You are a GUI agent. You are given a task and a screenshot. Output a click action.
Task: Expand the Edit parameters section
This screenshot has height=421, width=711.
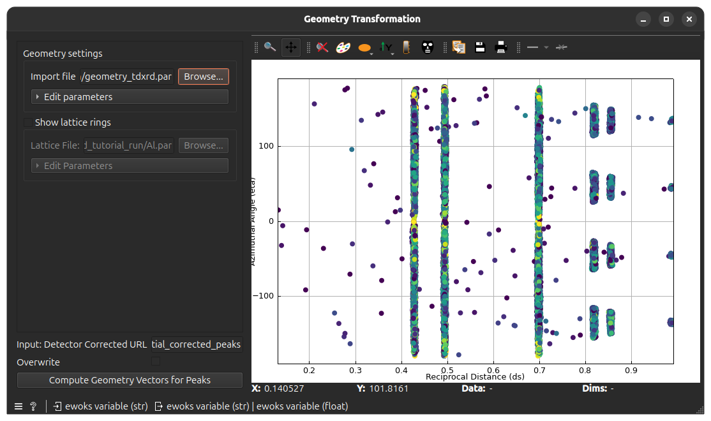click(x=130, y=97)
